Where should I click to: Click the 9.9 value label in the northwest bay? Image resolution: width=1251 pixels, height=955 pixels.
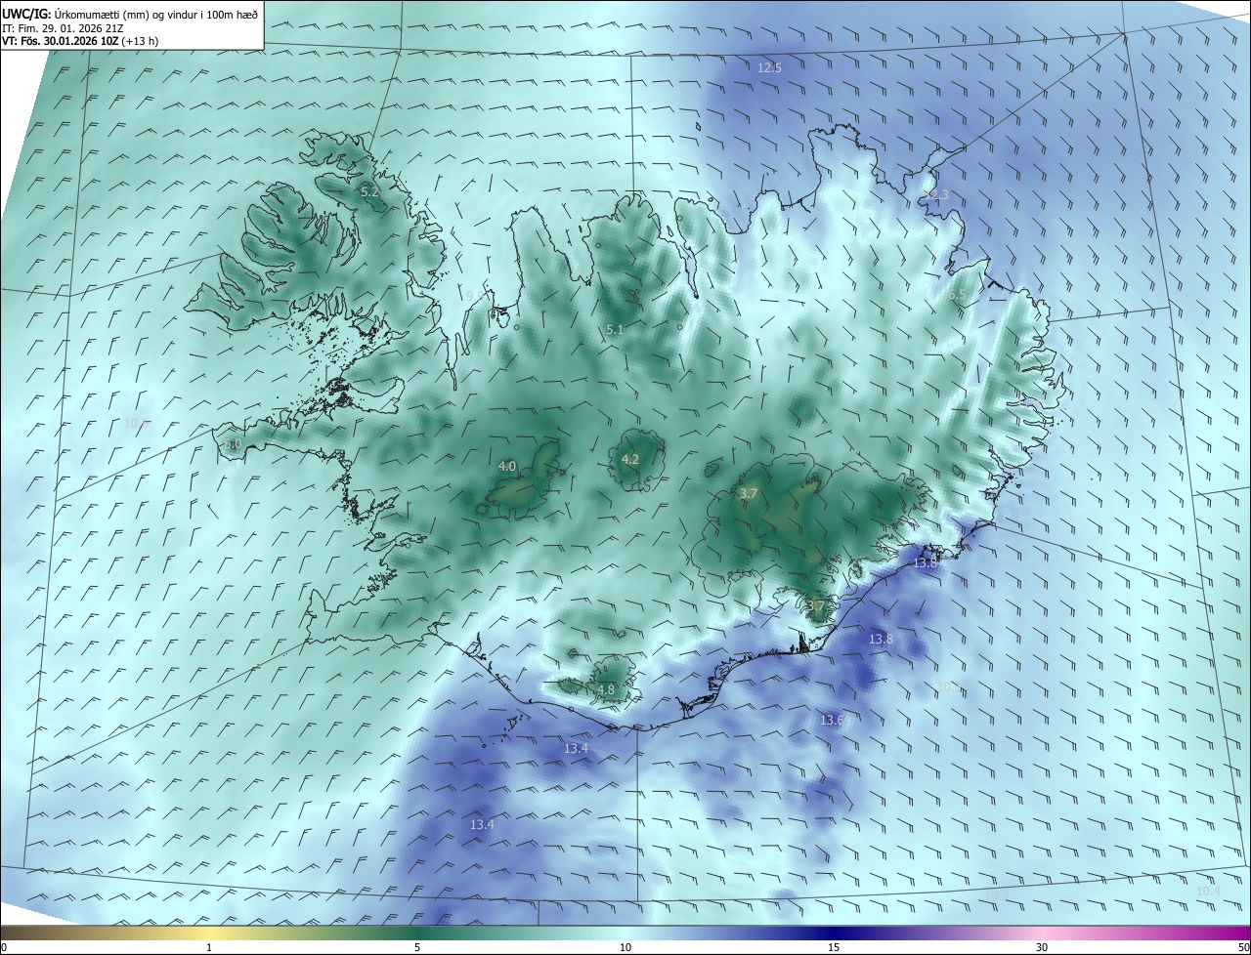pyautogui.click(x=475, y=295)
